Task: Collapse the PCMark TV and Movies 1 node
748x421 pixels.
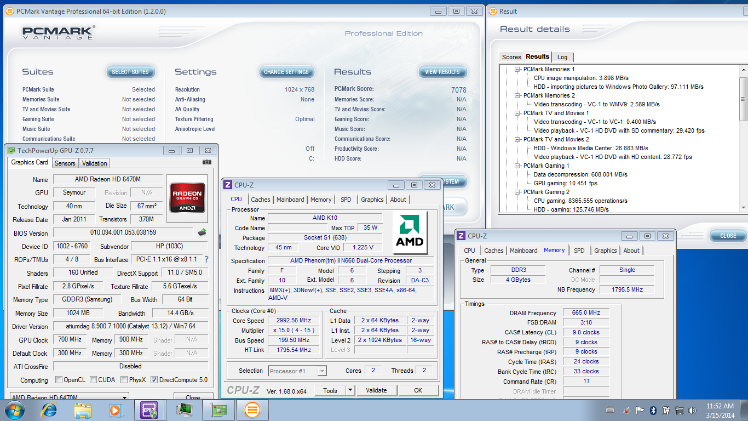Action: (x=517, y=113)
